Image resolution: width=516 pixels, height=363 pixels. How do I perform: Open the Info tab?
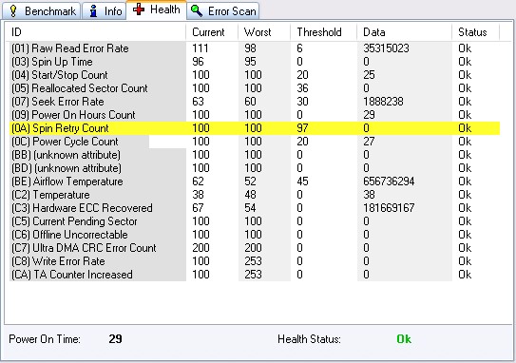(x=104, y=10)
